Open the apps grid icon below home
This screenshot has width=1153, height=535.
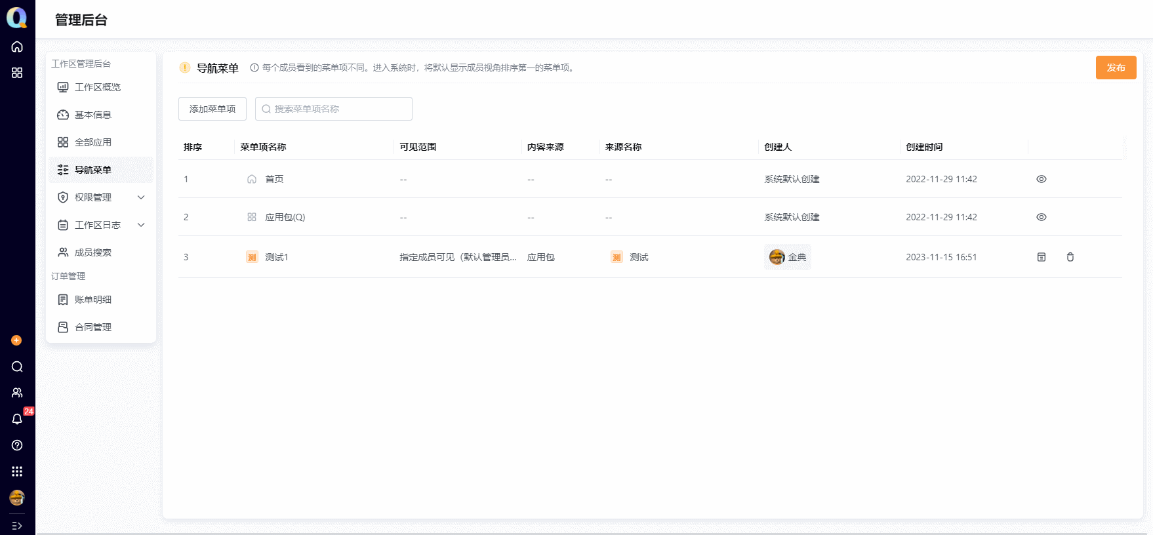pos(17,73)
